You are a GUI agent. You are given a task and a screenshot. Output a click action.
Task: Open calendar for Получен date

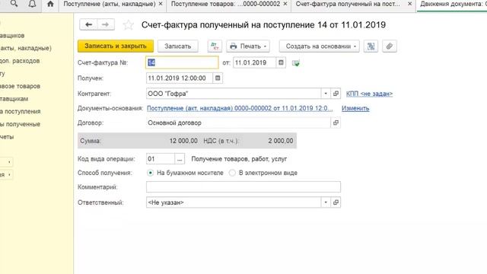pyautogui.click(x=218, y=78)
